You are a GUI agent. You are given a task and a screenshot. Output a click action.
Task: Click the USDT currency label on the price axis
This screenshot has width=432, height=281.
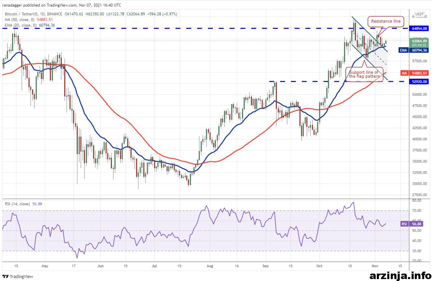tap(420, 14)
